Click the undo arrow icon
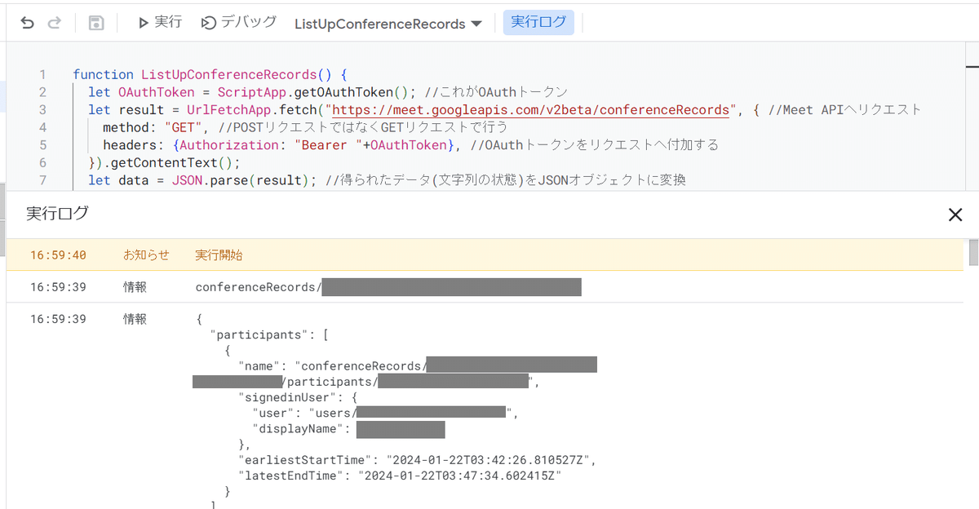Viewport: 979px width, 509px height. point(28,23)
